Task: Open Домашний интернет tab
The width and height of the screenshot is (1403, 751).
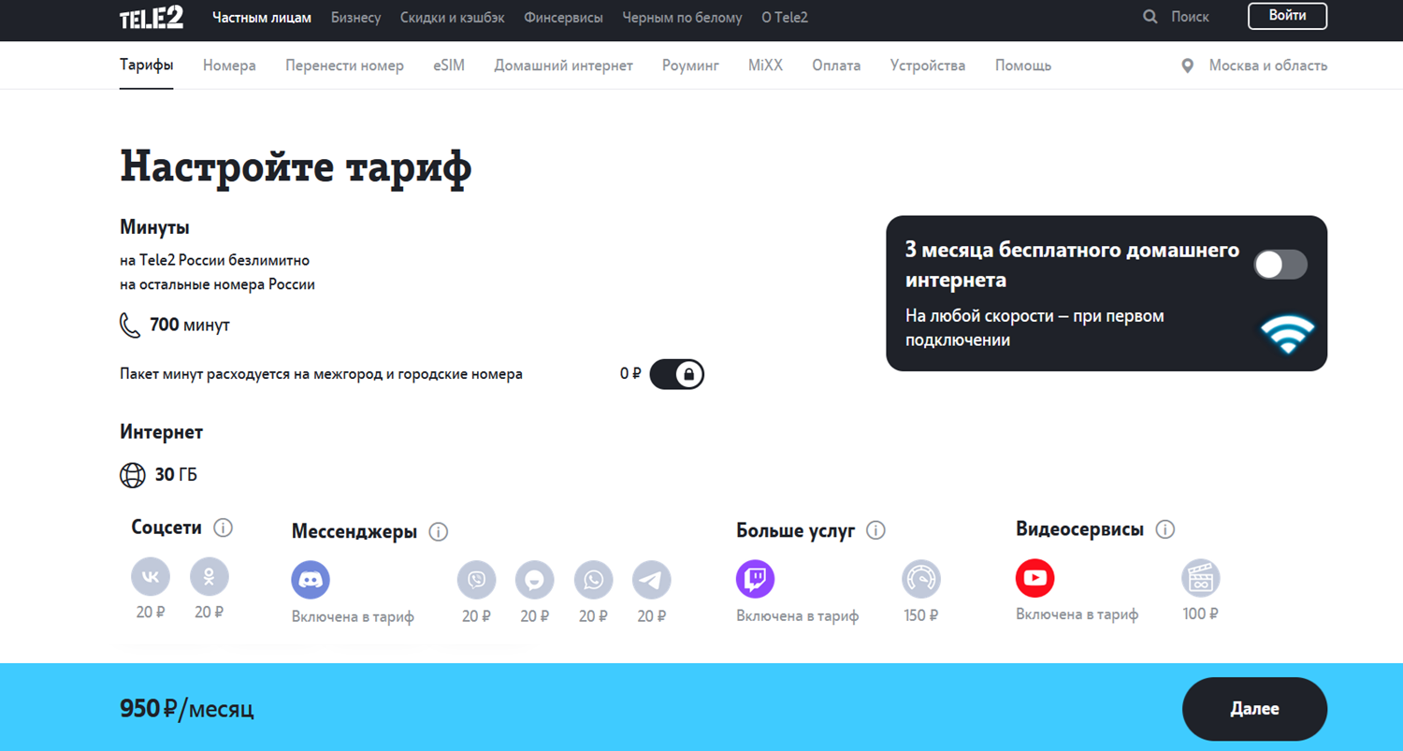Action: 564,65
